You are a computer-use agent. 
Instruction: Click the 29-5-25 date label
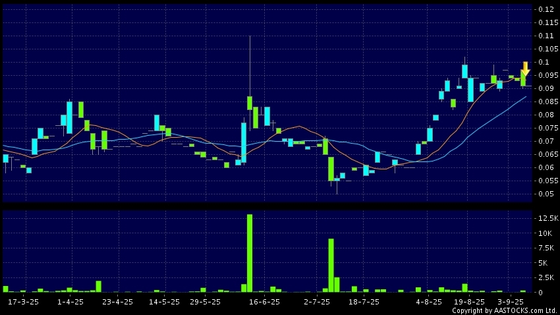(x=206, y=302)
